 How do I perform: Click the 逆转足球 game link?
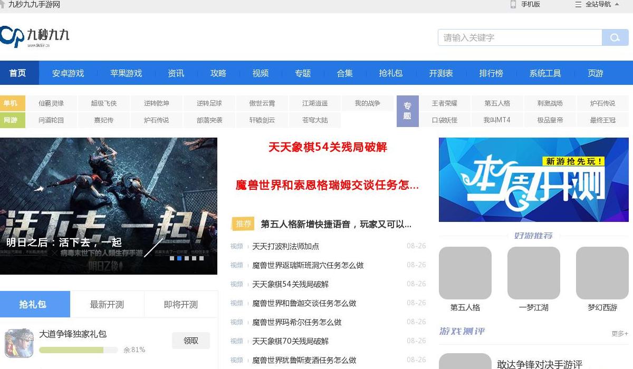coord(209,103)
